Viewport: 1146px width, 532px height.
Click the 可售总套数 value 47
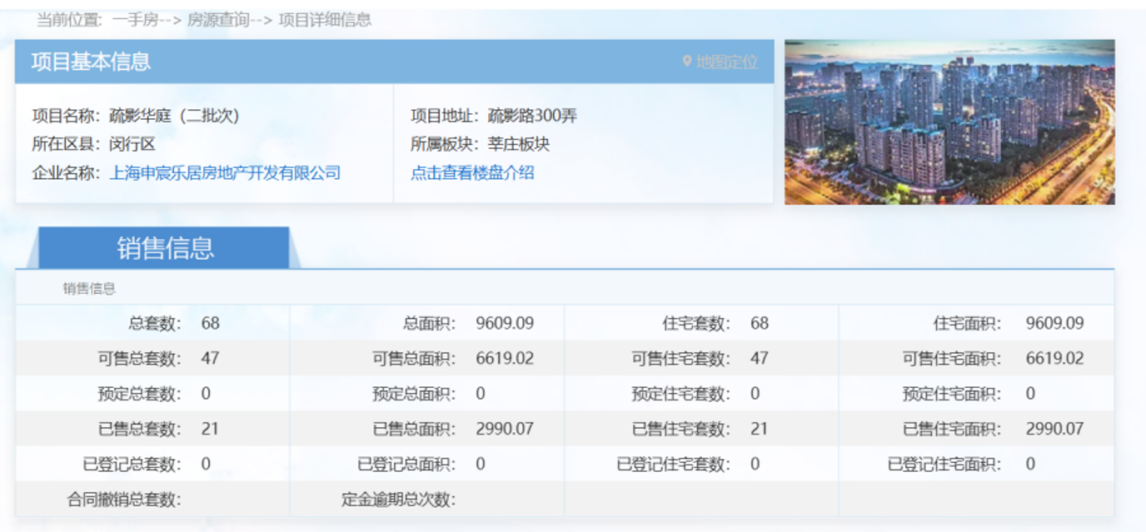[210, 359]
